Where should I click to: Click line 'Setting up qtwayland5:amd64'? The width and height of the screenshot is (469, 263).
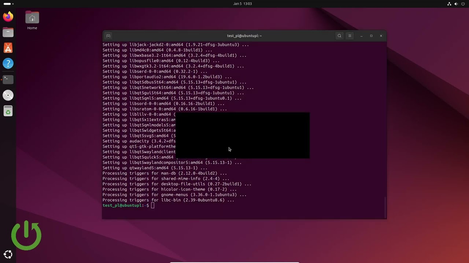click(155, 168)
